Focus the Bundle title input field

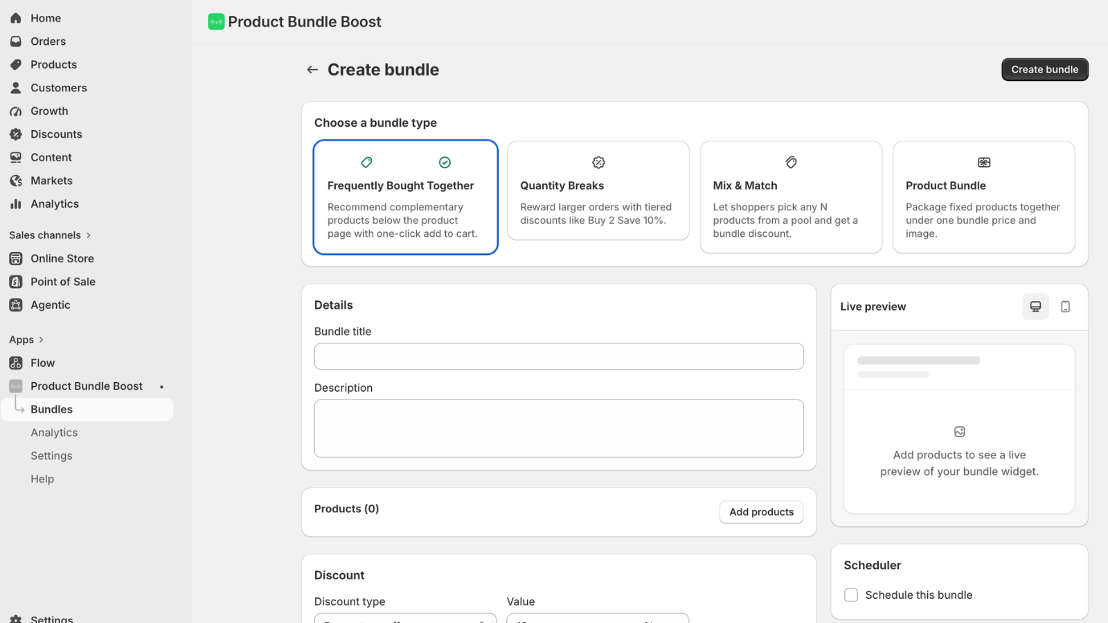[559, 356]
